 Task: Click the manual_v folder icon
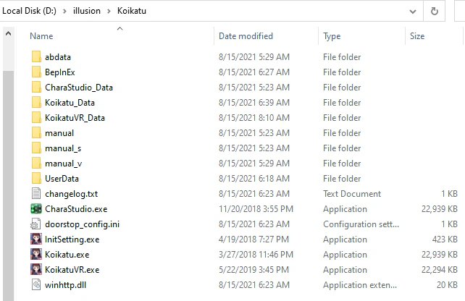[36, 163]
